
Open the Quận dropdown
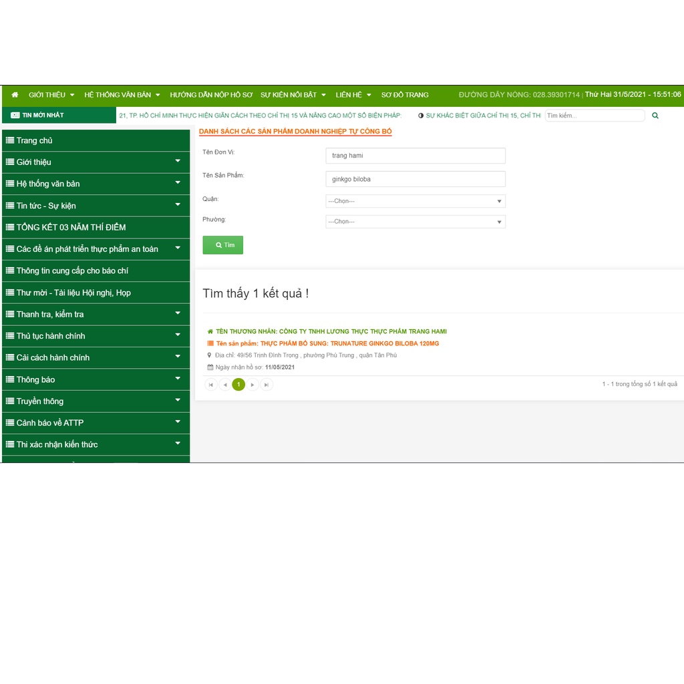pos(415,201)
